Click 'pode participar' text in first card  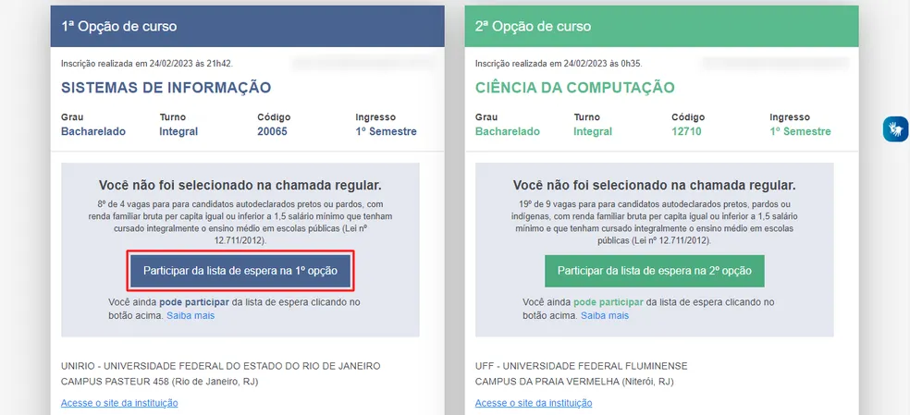click(194, 302)
